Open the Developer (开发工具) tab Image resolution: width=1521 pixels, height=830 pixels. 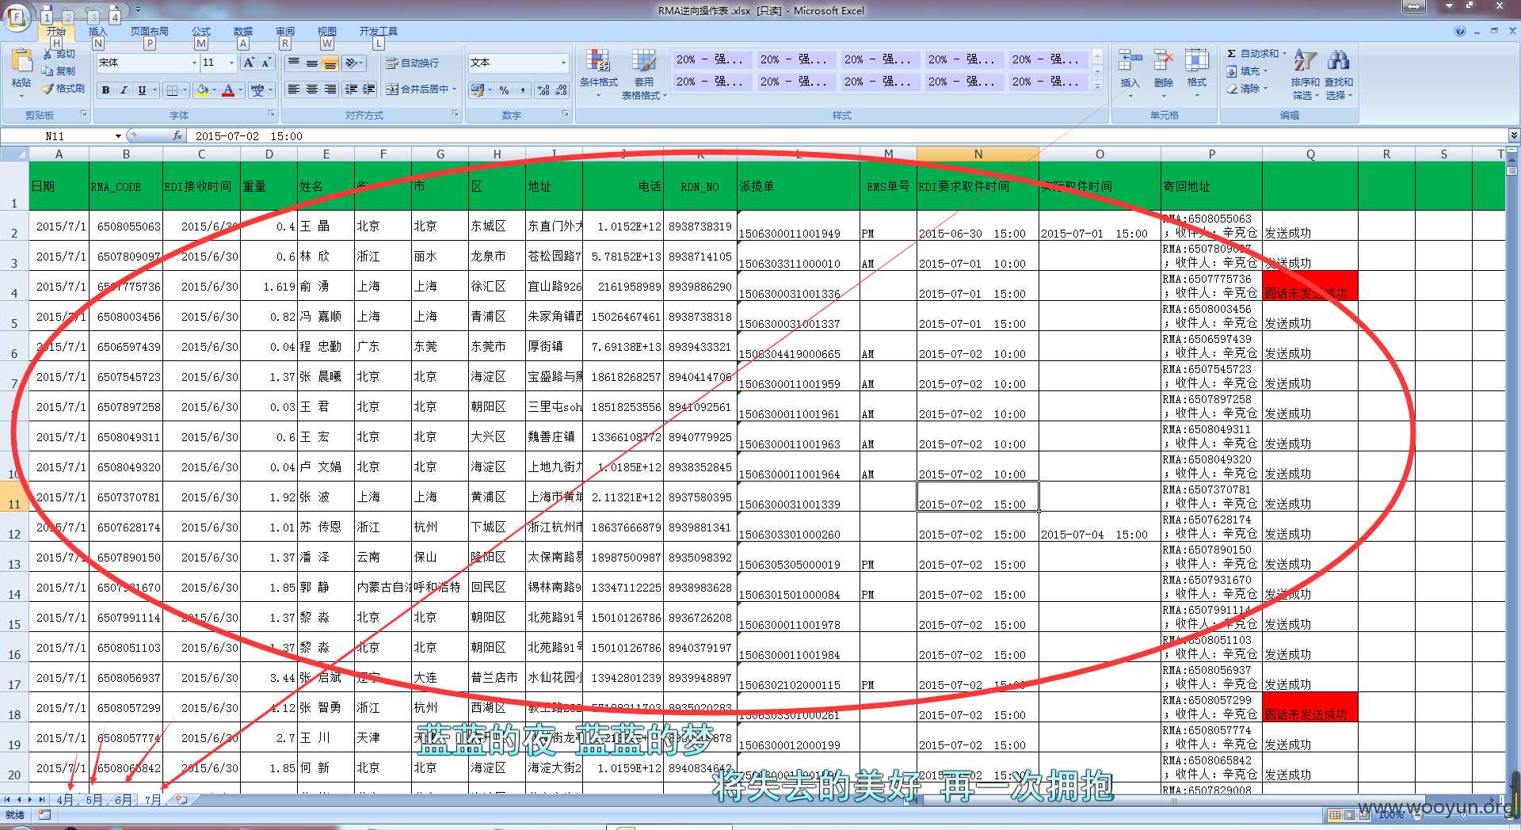[379, 31]
